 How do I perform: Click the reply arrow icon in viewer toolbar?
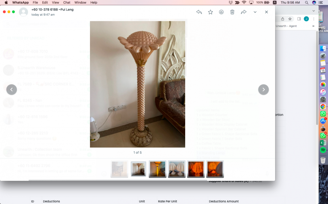point(199,12)
